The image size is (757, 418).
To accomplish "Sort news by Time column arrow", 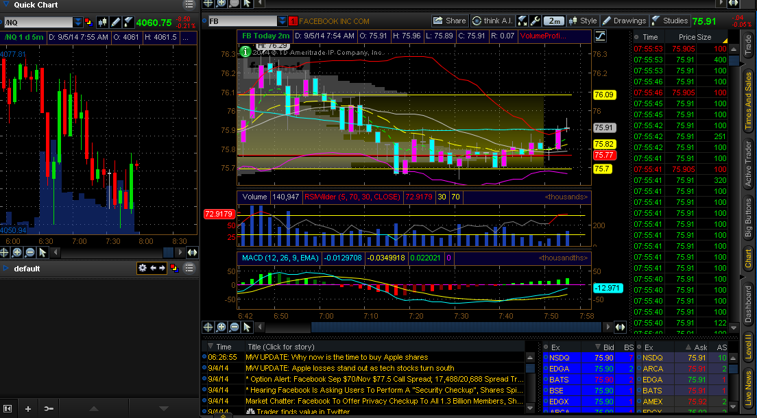I will [x=211, y=347].
